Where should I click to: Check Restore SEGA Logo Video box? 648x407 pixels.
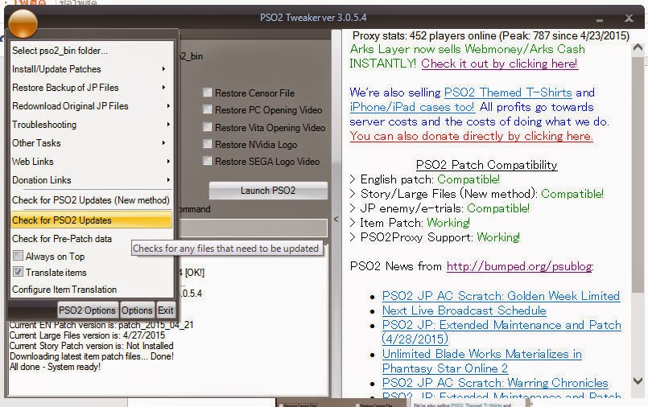[x=208, y=161]
